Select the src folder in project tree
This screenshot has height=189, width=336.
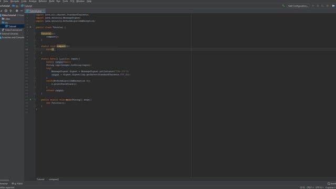5,23
